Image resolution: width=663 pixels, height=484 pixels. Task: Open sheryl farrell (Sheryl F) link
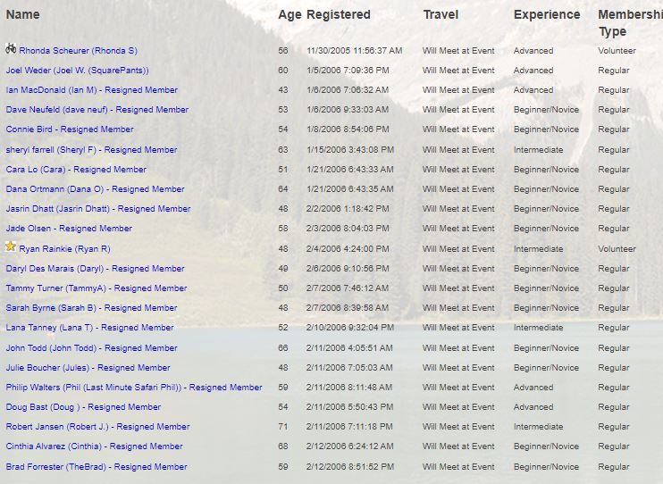click(x=91, y=150)
